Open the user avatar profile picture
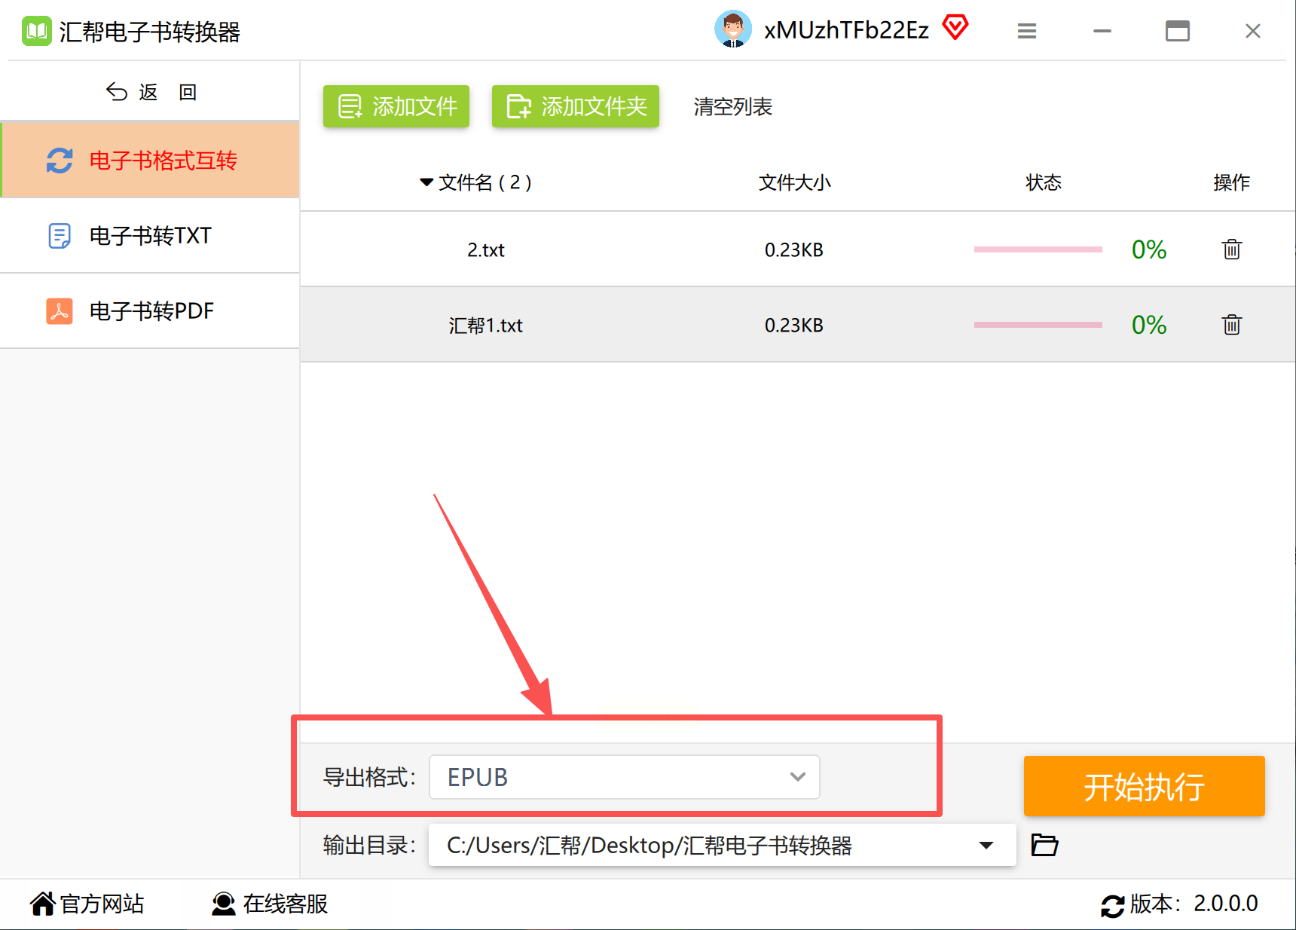1296x930 pixels. coord(732,29)
